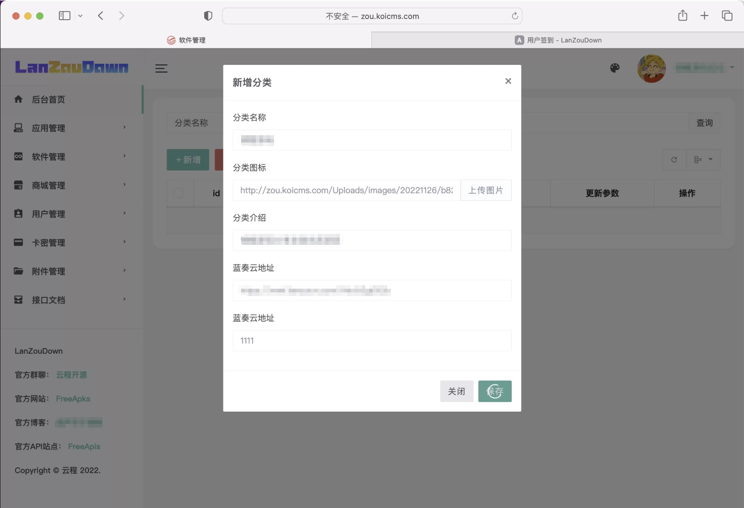Toggle the hamburger sidebar menu icon
Screen dimensions: 744x508
161,69
